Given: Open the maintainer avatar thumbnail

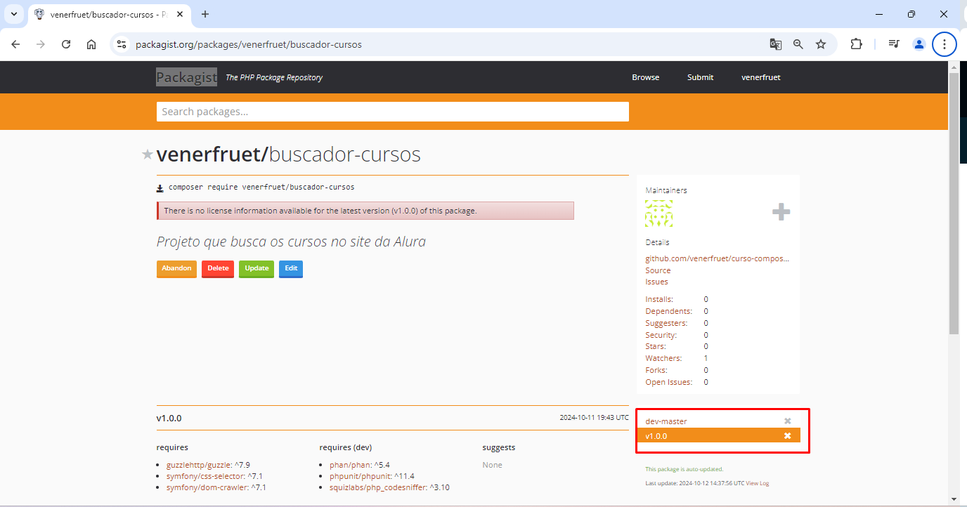Looking at the screenshot, I should coord(659,213).
